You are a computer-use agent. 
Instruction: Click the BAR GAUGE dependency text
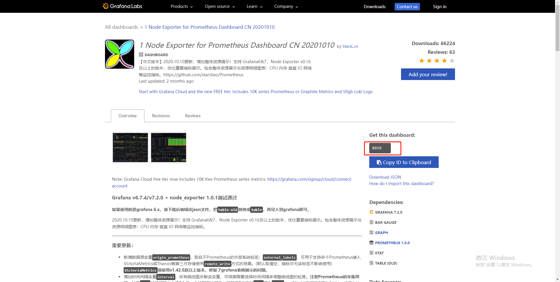(x=386, y=222)
